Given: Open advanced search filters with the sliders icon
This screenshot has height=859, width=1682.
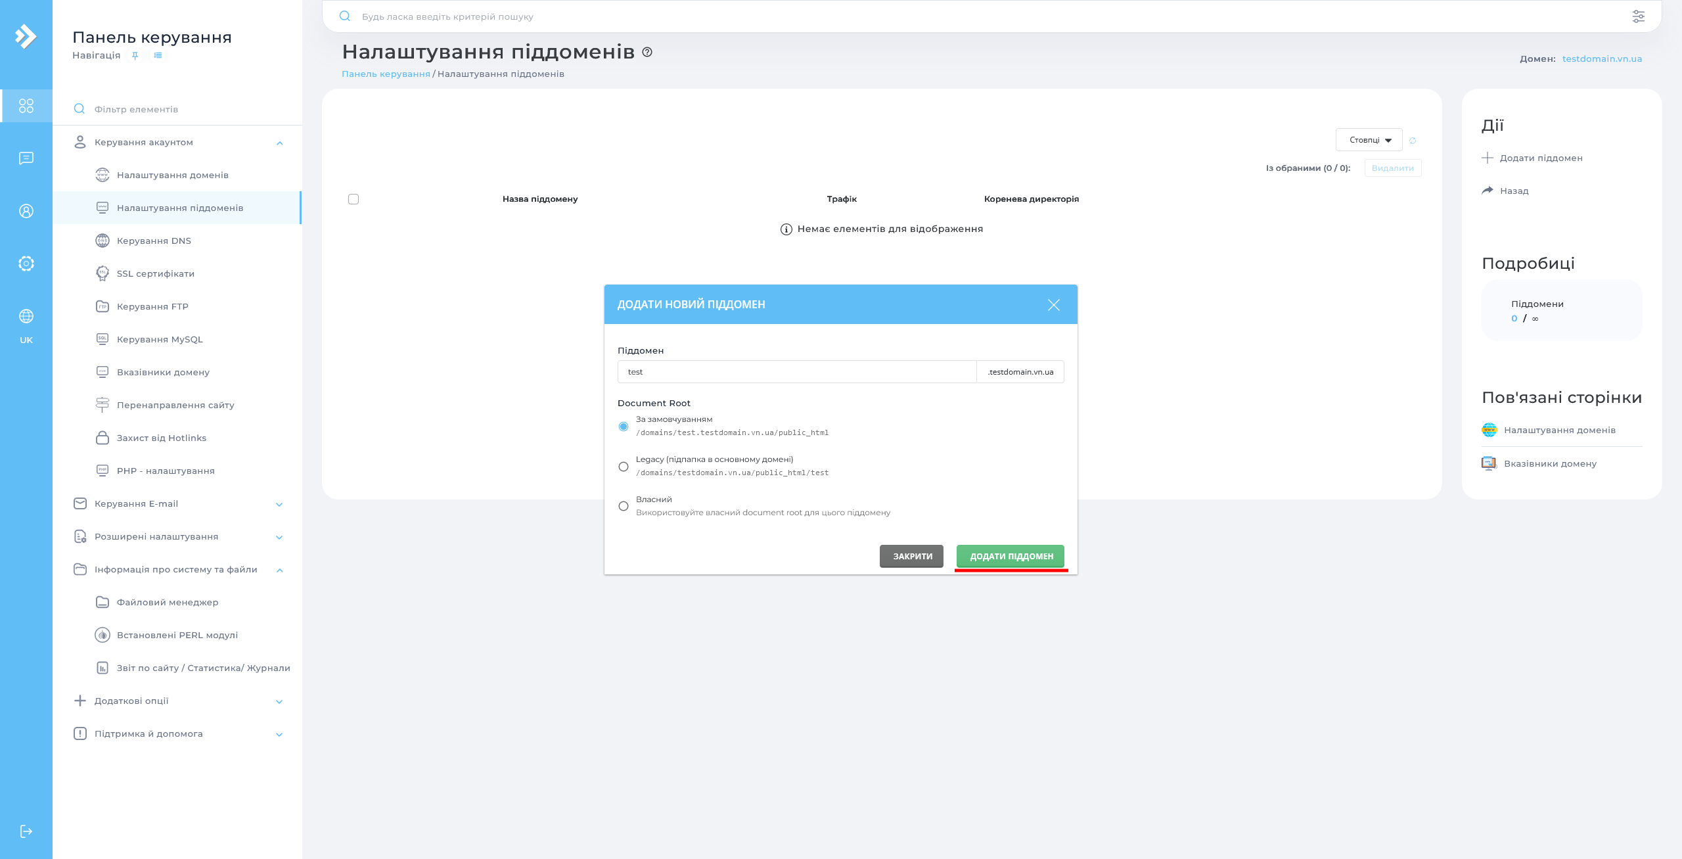Looking at the screenshot, I should (x=1639, y=16).
